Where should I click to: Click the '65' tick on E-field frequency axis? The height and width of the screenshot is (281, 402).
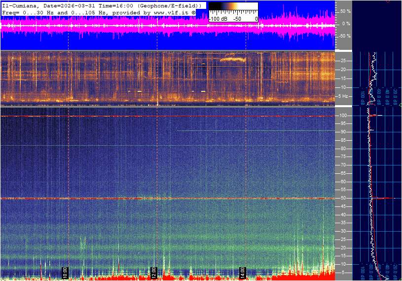[343, 173]
